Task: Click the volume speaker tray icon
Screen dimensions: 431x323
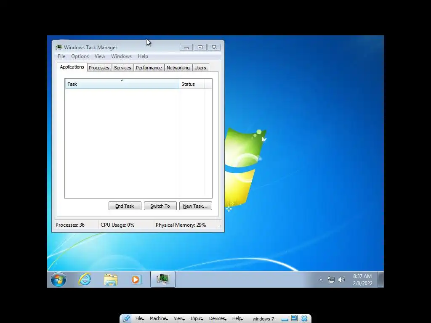Action: pyautogui.click(x=341, y=280)
